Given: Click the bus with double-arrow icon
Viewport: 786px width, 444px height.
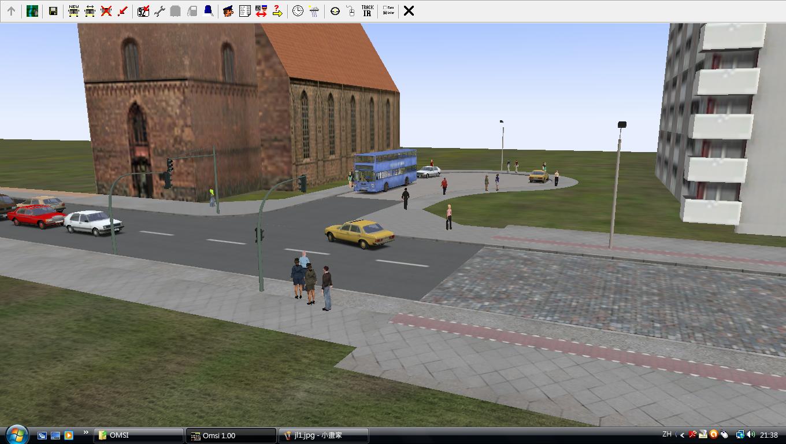Looking at the screenshot, I should [x=90, y=11].
